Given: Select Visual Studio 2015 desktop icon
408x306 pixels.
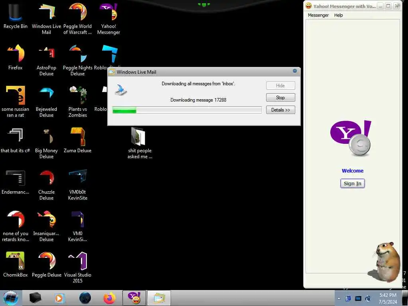Looking at the screenshot, I should point(78,267).
